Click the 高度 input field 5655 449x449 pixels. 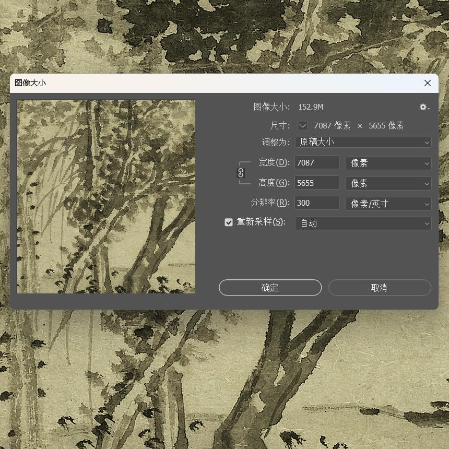point(317,183)
